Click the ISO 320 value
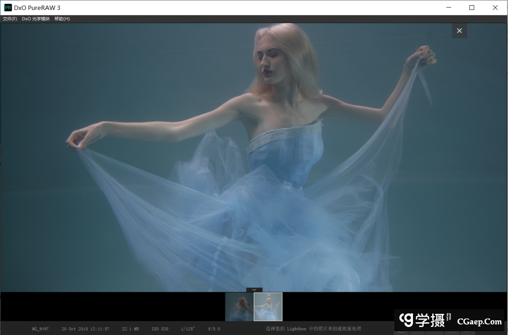Viewport: 508px width, 335px height. click(160, 329)
